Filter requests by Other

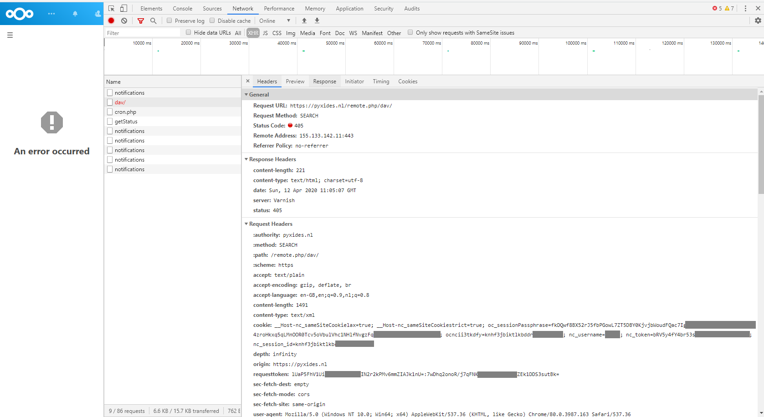394,33
